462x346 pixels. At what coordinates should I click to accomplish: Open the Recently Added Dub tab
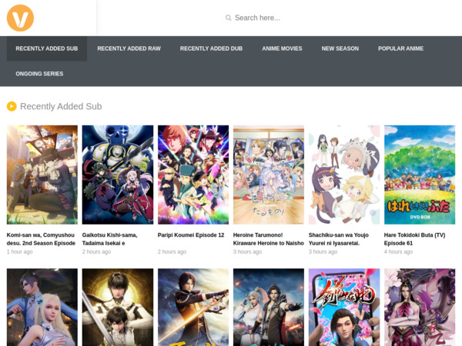tap(211, 48)
